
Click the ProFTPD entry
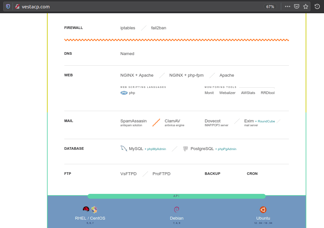point(162,174)
